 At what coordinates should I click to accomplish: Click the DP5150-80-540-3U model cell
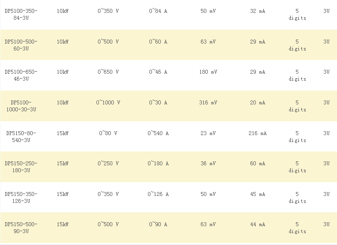[21, 137]
